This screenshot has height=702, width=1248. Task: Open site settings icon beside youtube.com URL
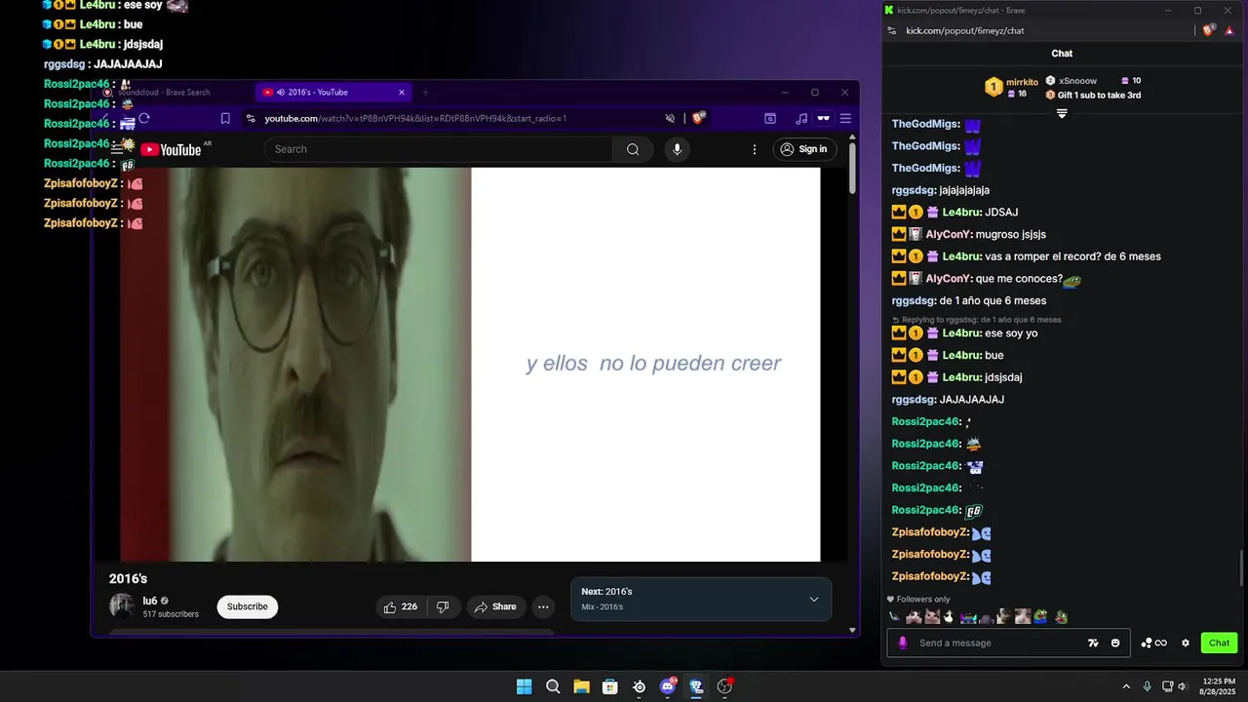tap(251, 118)
